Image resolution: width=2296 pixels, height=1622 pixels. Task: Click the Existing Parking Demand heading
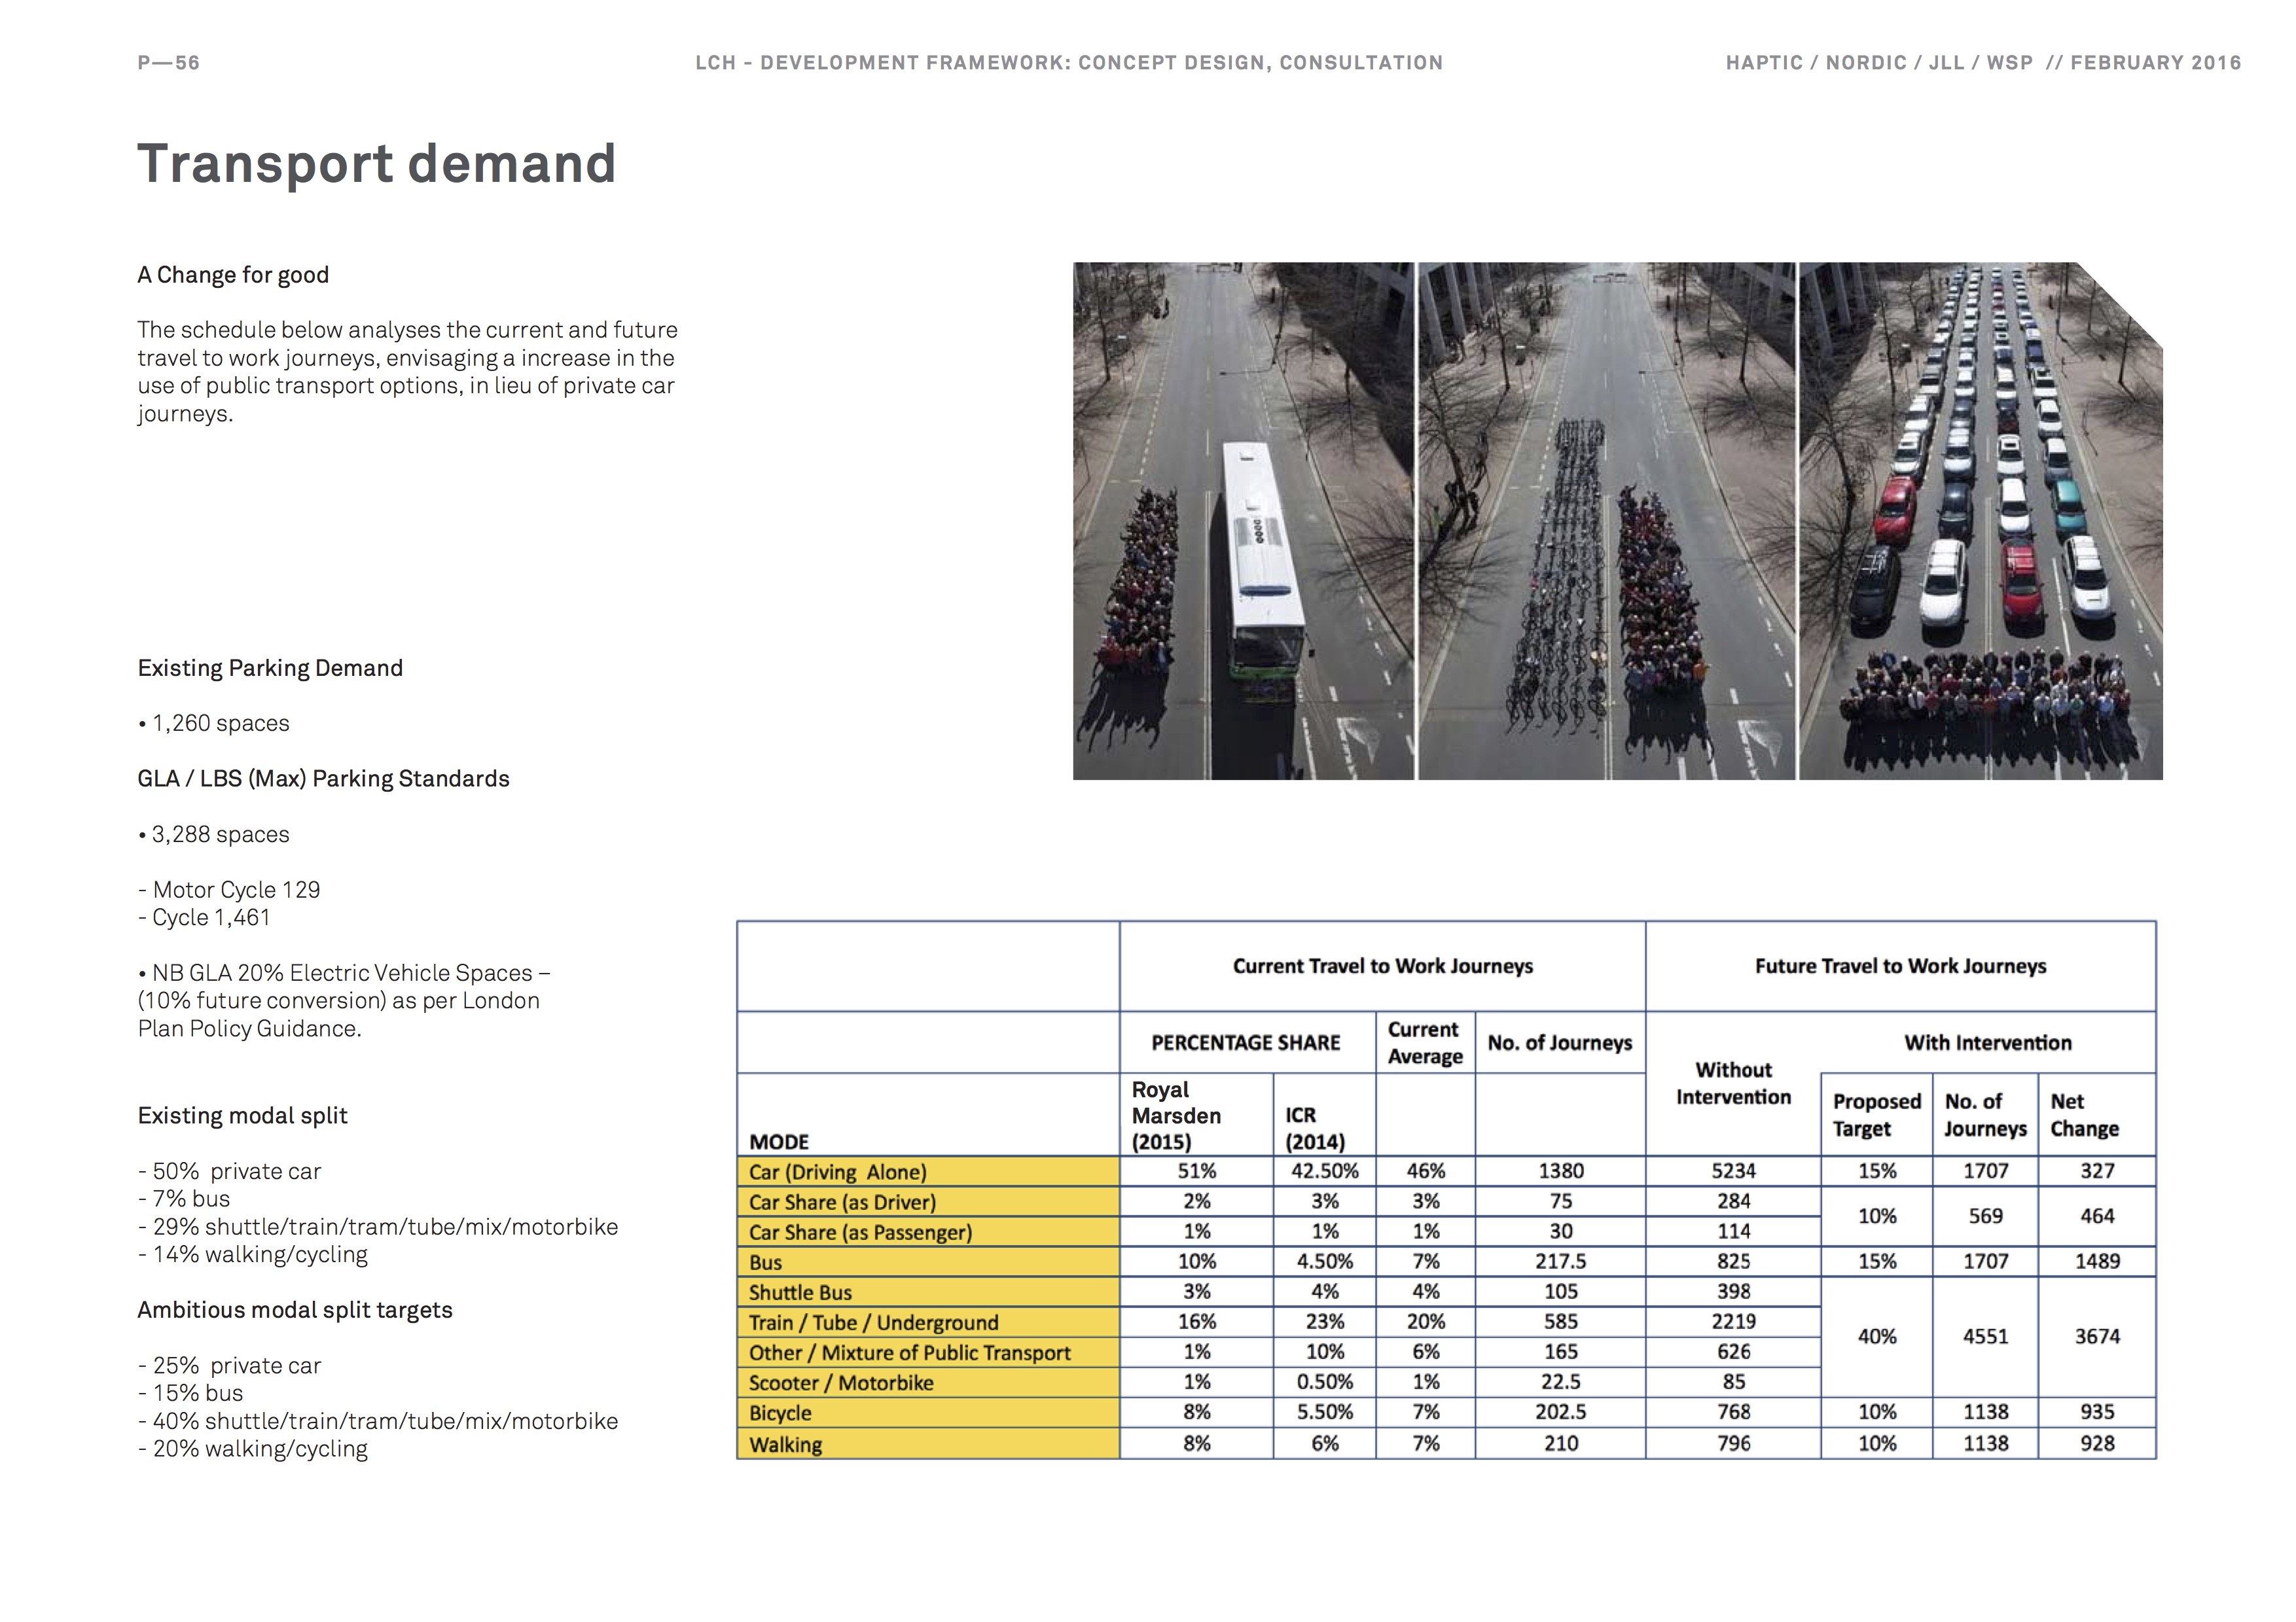(x=270, y=667)
